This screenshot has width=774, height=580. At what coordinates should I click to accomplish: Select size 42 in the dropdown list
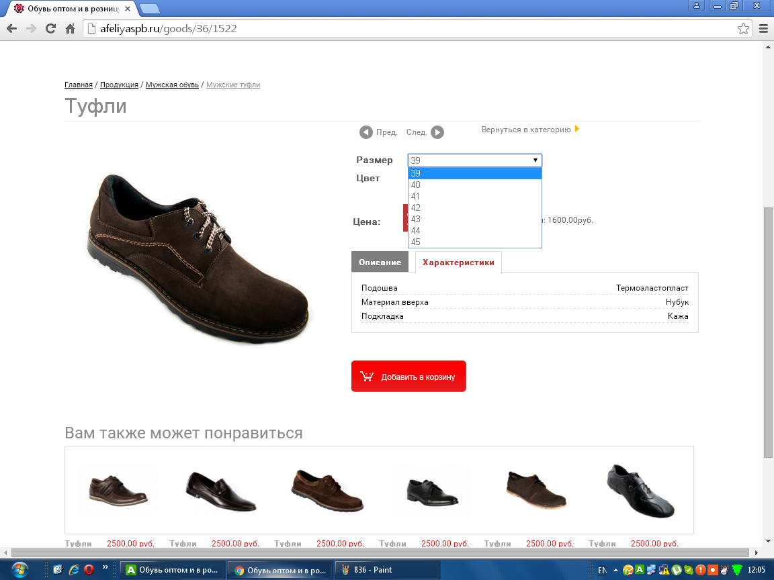475,207
